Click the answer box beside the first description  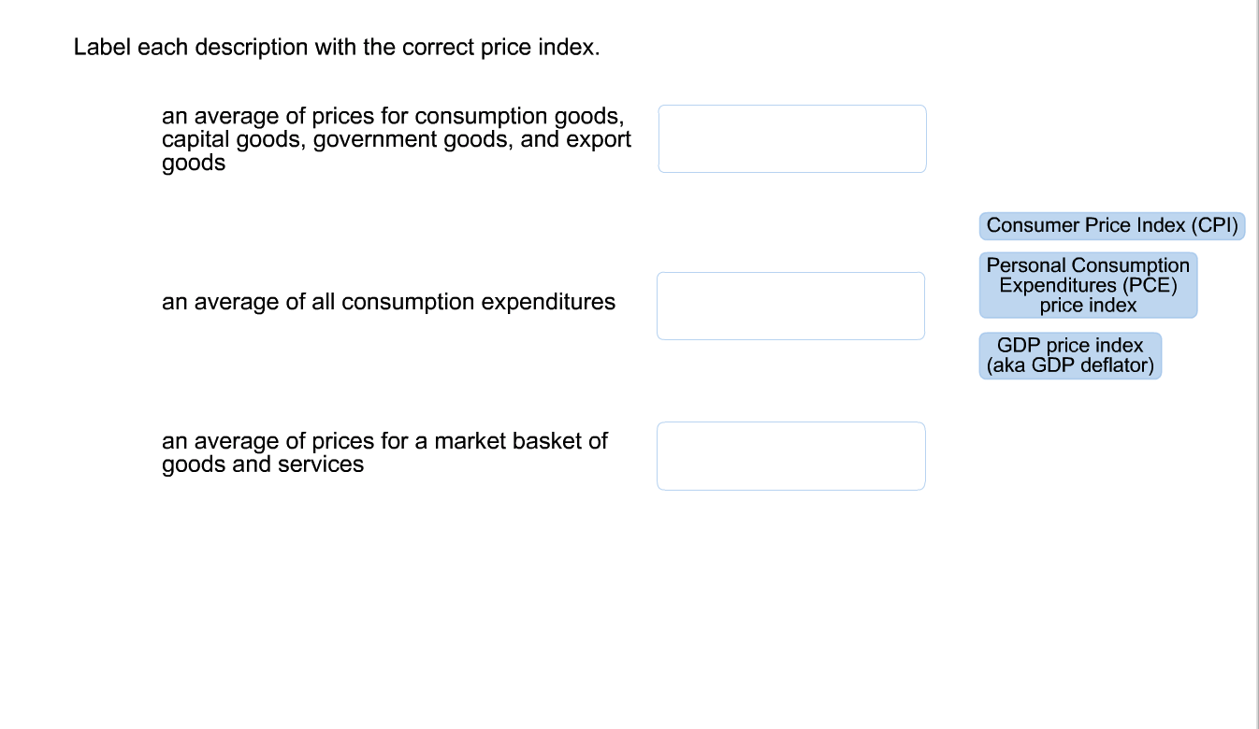(791, 138)
